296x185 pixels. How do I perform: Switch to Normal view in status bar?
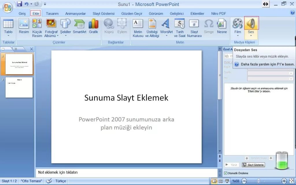click(214, 181)
